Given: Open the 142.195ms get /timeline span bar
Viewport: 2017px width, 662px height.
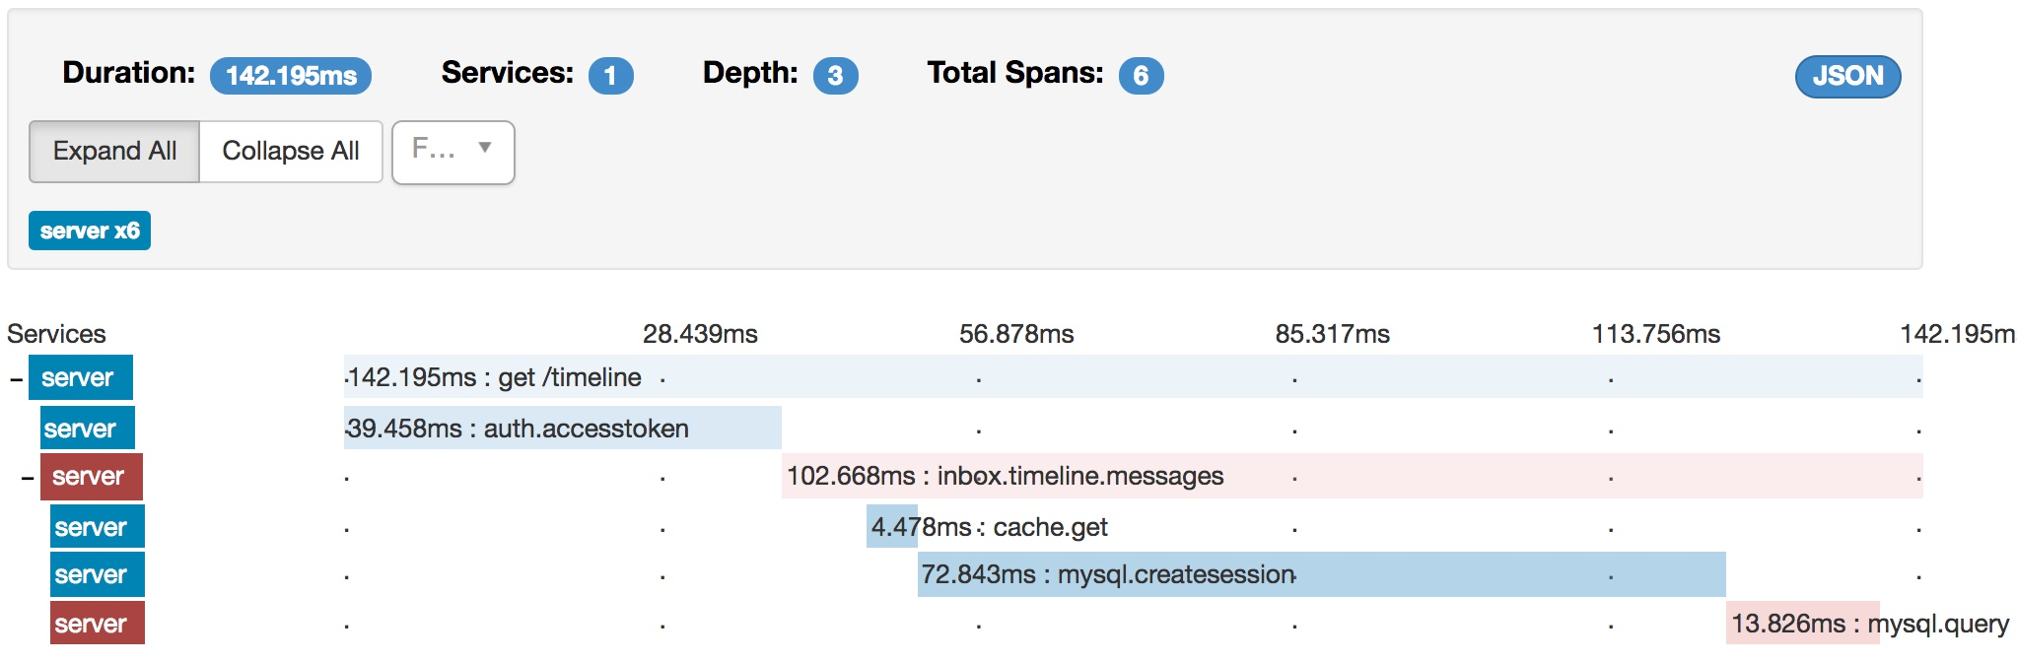Looking at the screenshot, I should tap(1134, 376).
